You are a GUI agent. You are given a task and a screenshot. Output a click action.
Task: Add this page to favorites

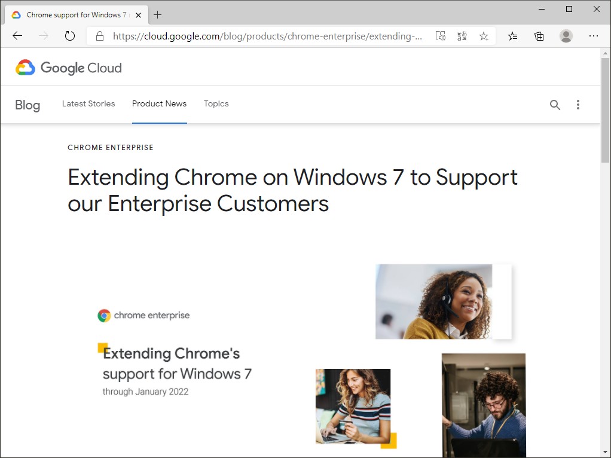pyautogui.click(x=484, y=36)
